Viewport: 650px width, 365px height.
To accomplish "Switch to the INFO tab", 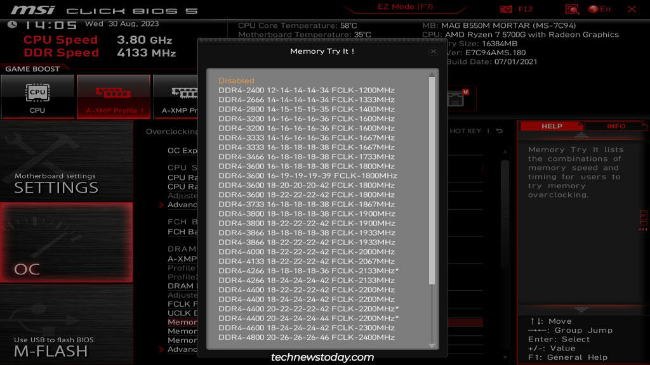I will [x=616, y=126].
